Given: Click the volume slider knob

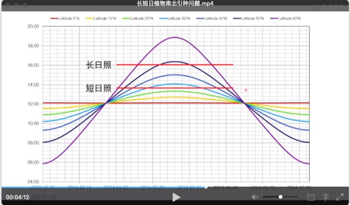Looking at the screenshot, I should tap(280, 197).
